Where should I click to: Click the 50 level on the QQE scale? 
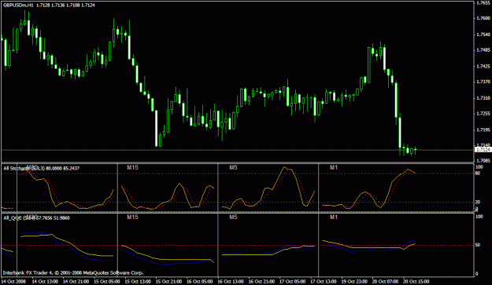[x=478, y=245]
